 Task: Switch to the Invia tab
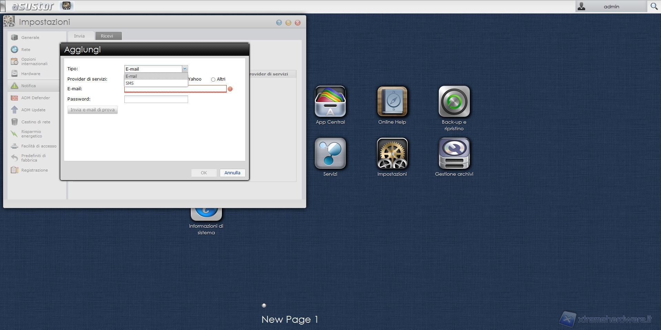click(79, 36)
